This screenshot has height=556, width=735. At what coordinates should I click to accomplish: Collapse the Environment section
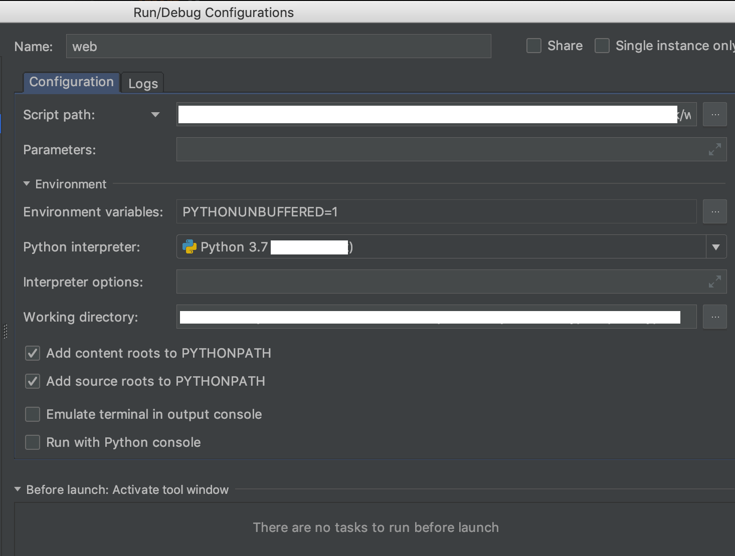pos(27,184)
